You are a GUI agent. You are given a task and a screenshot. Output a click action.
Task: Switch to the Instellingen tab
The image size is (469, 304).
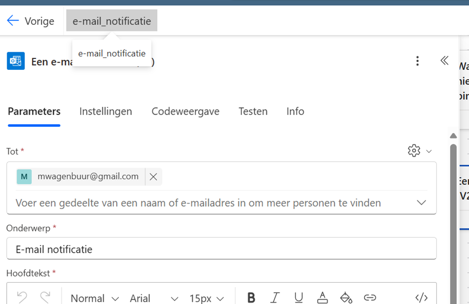[105, 111]
